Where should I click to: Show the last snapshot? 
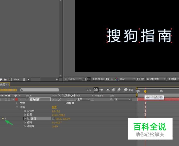click(112, 79)
